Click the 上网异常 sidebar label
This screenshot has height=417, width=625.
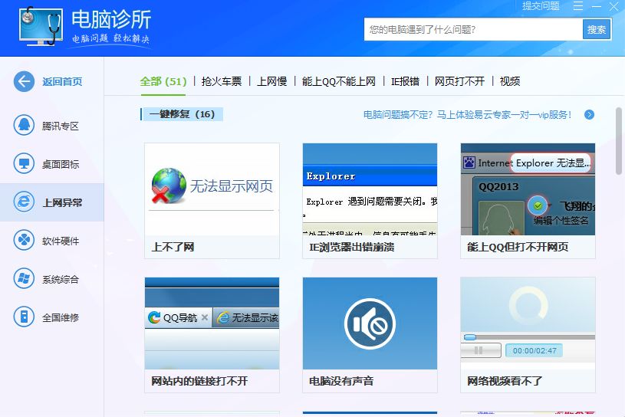click(62, 202)
